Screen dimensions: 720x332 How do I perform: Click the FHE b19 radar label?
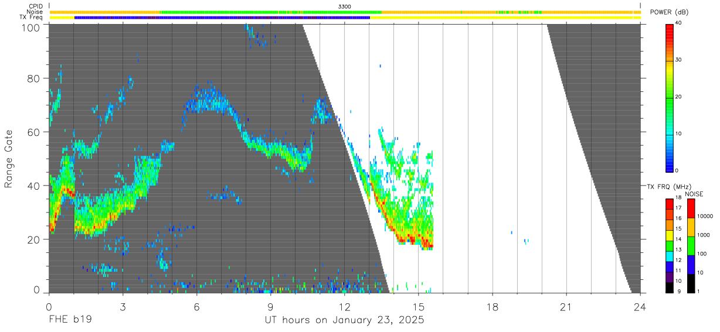tap(70, 320)
